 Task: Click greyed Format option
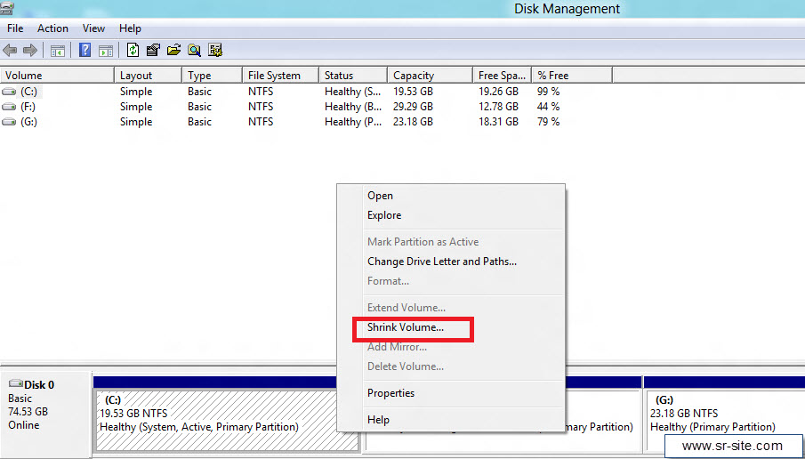[388, 281]
